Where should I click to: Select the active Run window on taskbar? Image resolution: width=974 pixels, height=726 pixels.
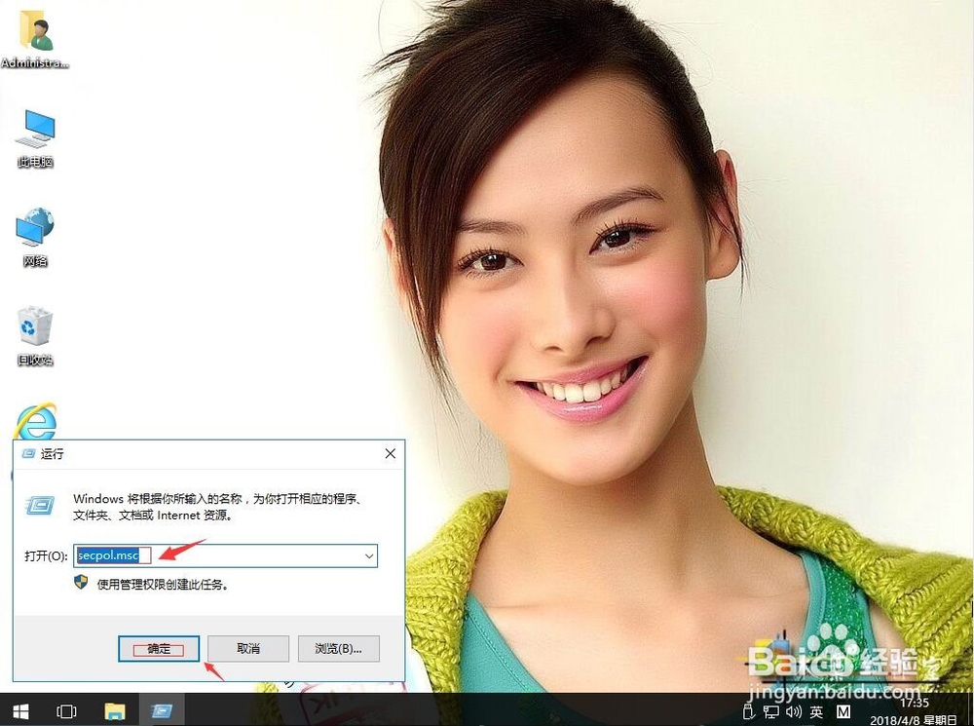161,711
